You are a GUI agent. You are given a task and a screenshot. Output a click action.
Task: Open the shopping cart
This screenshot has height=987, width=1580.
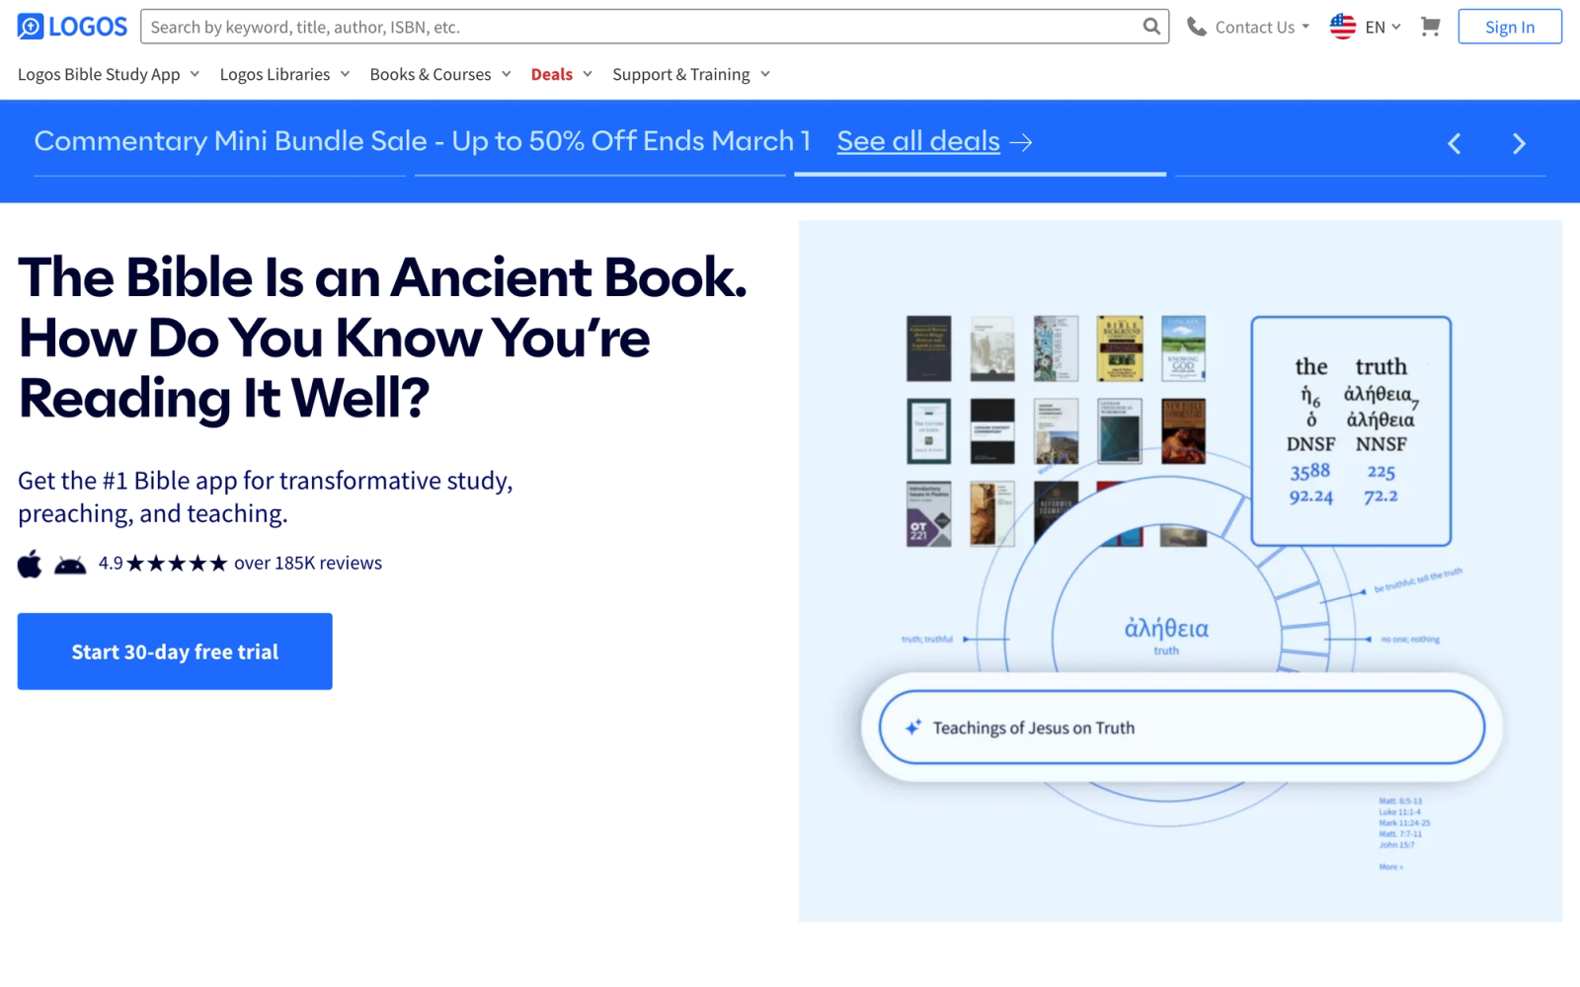1430,27
